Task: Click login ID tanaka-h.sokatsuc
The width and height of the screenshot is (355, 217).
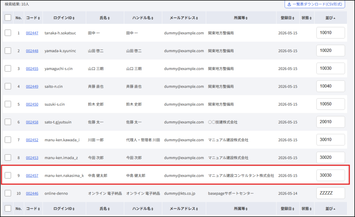Action: pos(60,33)
